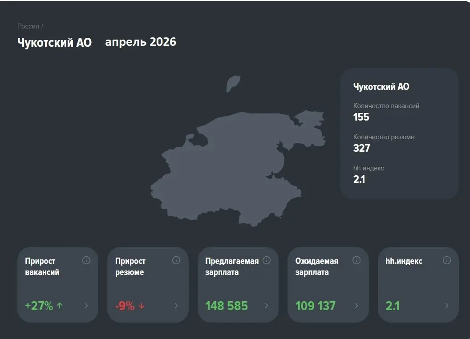
Task: Go to Россия breadcrumb link
Action: coord(28,26)
